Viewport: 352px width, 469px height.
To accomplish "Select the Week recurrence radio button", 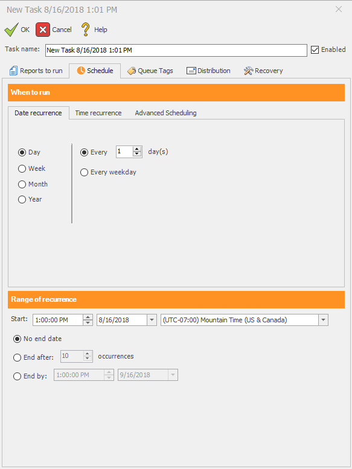I will tap(22, 168).
